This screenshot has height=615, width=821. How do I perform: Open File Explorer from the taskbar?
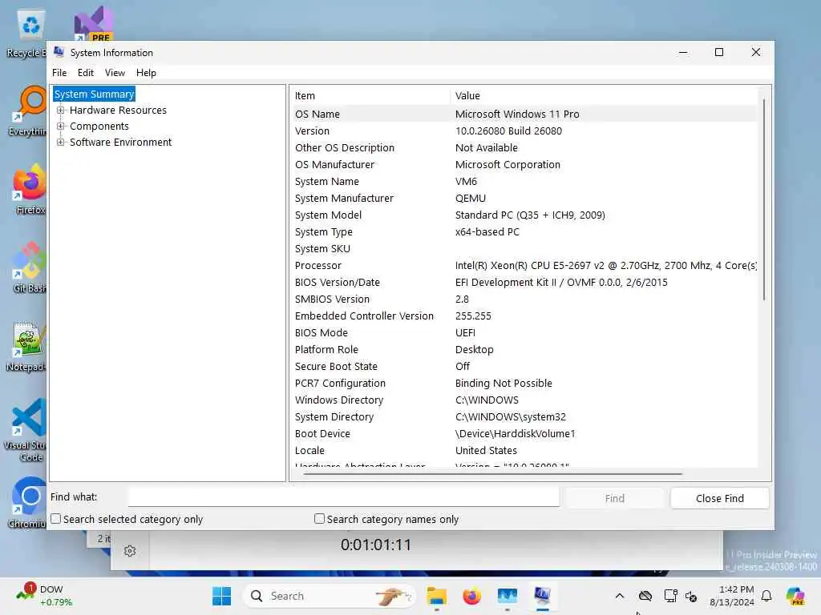pos(436,596)
